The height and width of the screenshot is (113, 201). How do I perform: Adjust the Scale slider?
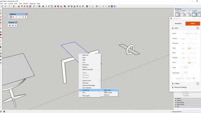[192, 63]
